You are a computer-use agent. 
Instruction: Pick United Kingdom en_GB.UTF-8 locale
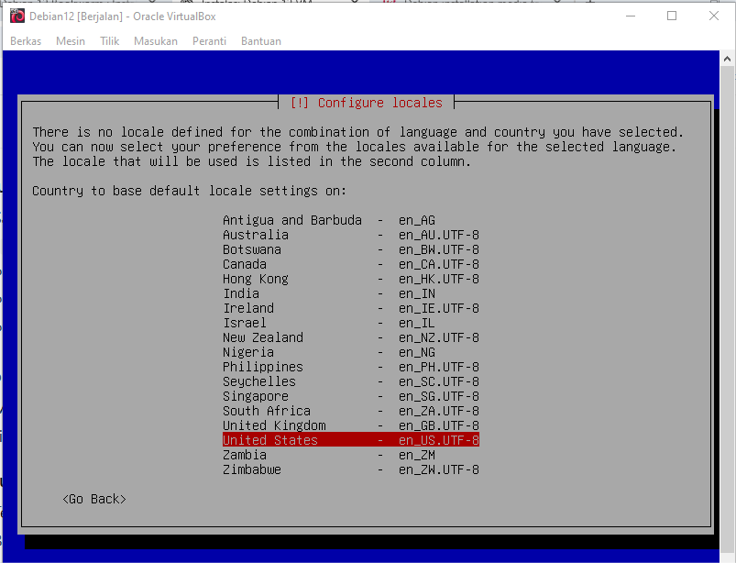(350, 425)
